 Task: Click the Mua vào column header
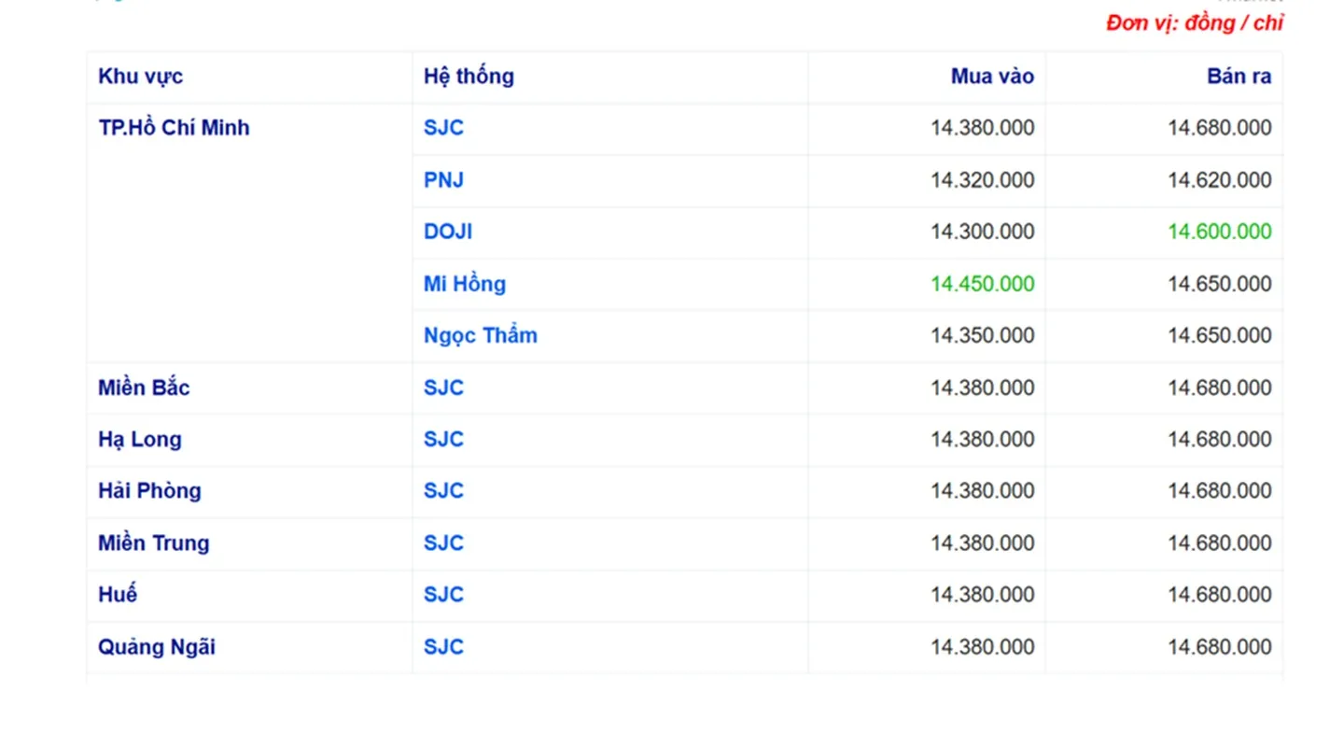pyautogui.click(x=992, y=77)
